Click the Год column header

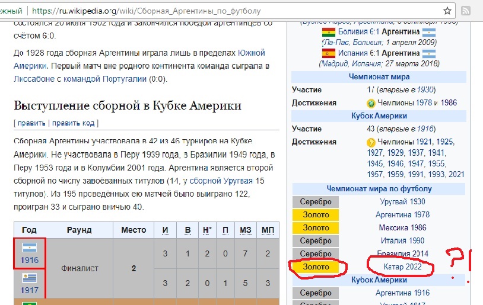point(29,230)
